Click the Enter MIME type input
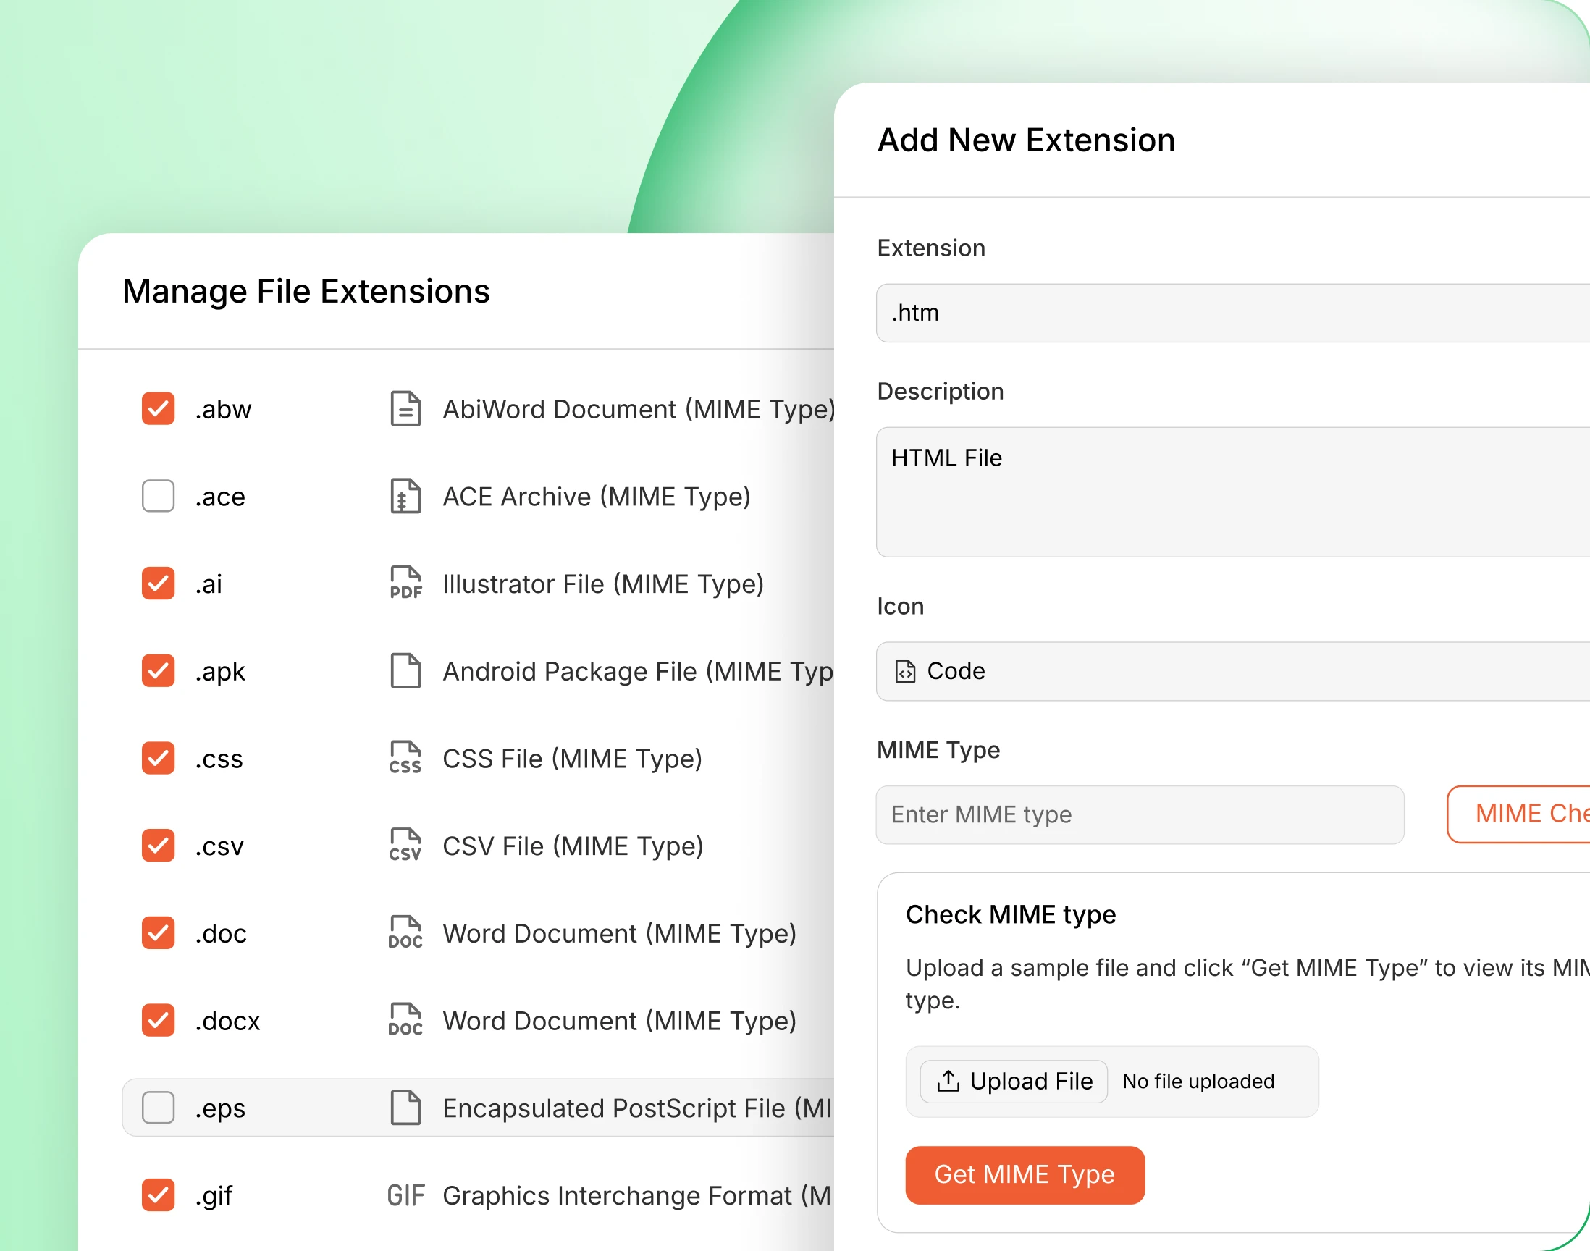Viewport: 1590px width, 1251px height. coord(1140,814)
